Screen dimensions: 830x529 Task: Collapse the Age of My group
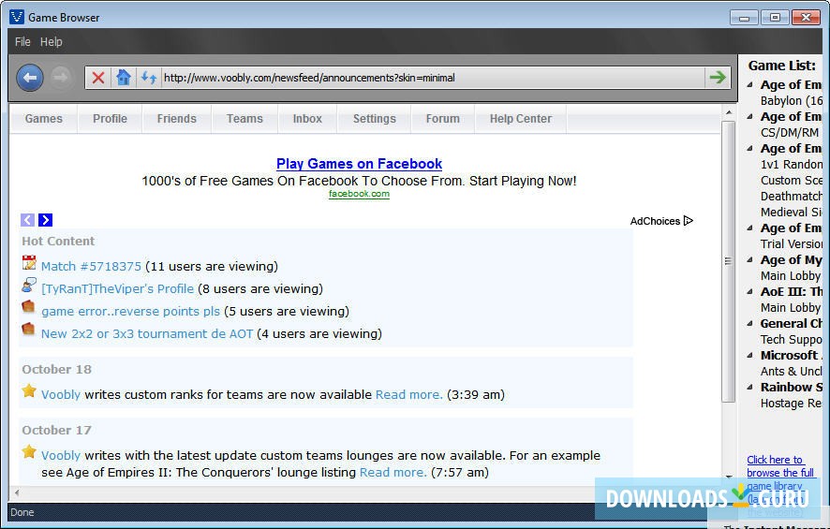750,259
